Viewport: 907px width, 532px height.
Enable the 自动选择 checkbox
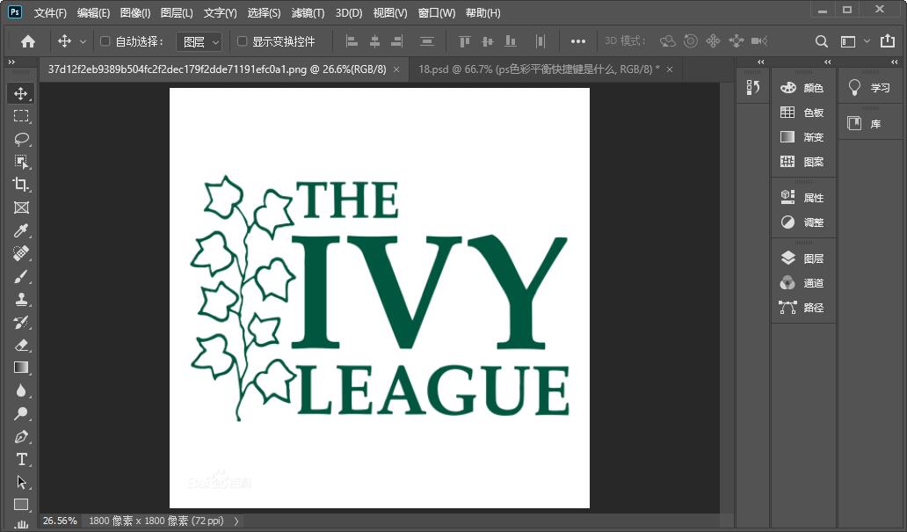(105, 41)
